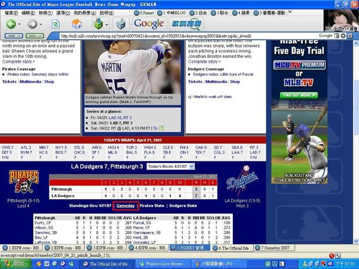Image resolution: width=359 pixels, height=269 pixels.
Task: Open the 檢視(V) menu
Action: [45, 13]
